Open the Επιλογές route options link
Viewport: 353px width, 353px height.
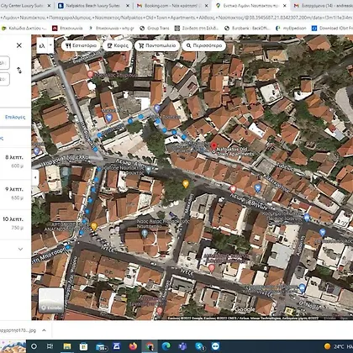[15, 117]
